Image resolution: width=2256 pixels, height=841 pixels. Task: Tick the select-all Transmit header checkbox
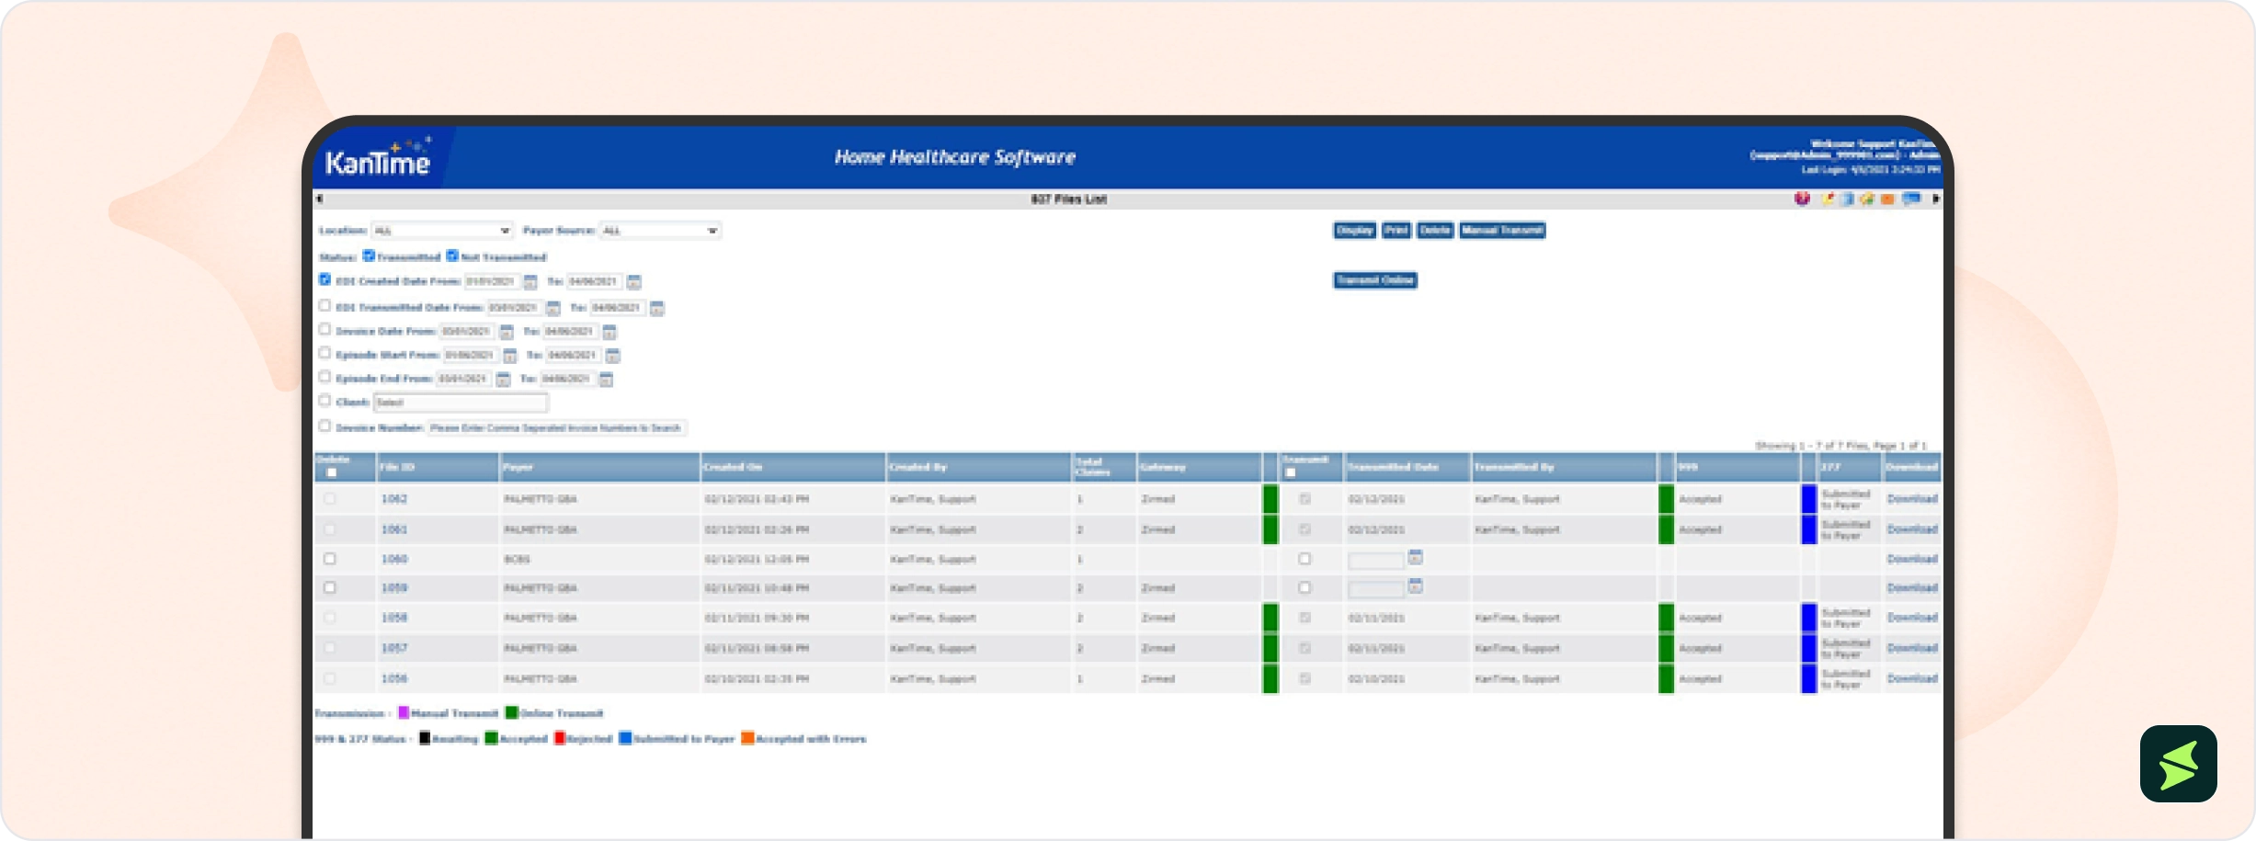click(1291, 473)
